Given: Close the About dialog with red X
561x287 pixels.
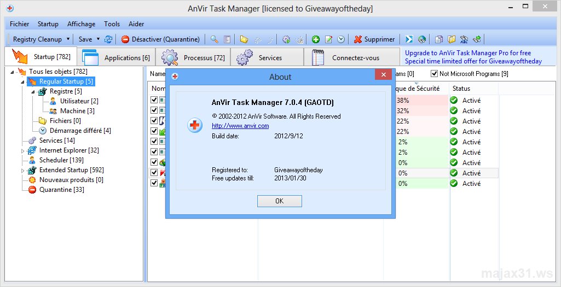Looking at the screenshot, I should (383, 74).
